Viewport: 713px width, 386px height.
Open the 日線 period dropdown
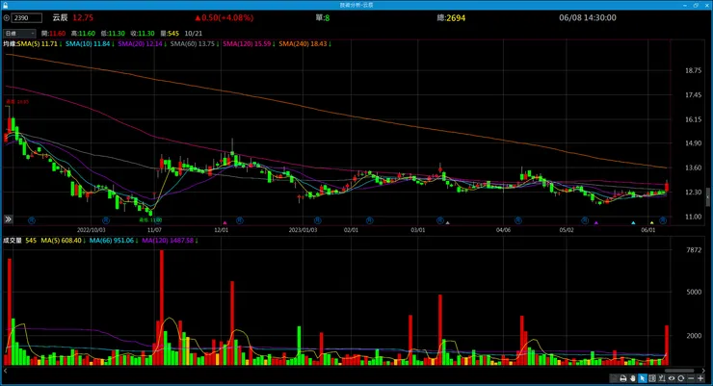tap(19, 34)
